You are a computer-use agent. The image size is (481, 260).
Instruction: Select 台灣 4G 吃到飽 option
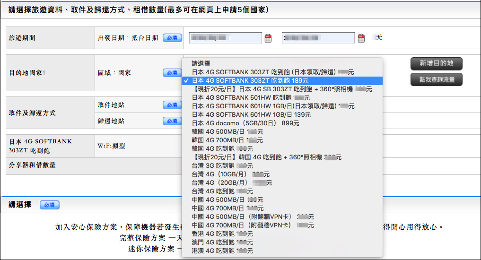(x=282, y=191)
